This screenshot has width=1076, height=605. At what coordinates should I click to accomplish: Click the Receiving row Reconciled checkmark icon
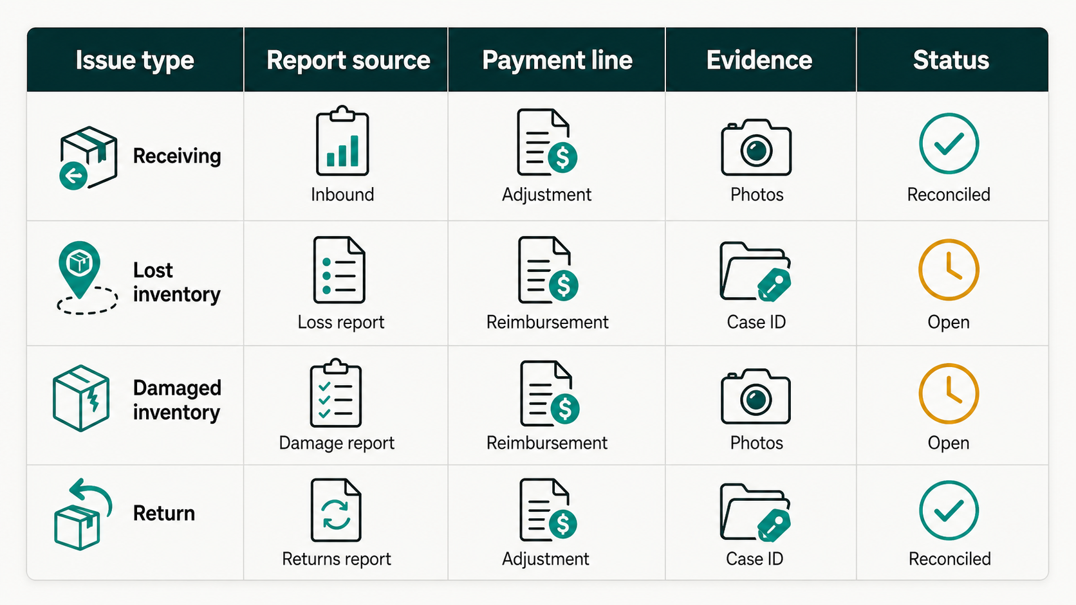(949, 143)
